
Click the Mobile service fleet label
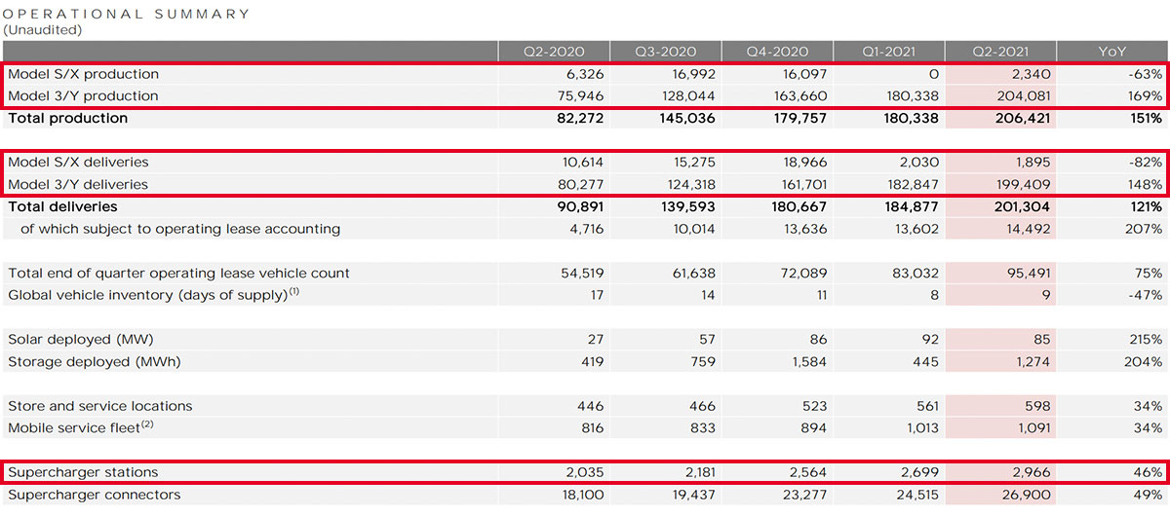[82, 427]
